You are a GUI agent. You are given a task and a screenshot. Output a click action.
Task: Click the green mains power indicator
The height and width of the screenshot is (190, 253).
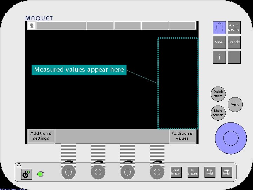coord(40,174)
